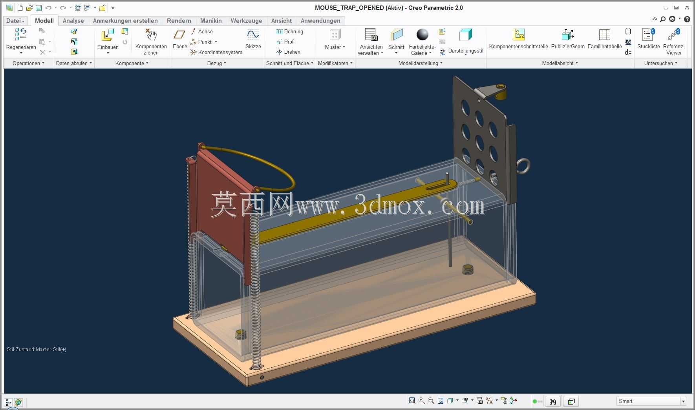Save the model with the diskette icon

[38, 8]
